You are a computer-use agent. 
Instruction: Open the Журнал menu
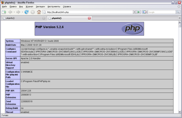coord(29,7)
